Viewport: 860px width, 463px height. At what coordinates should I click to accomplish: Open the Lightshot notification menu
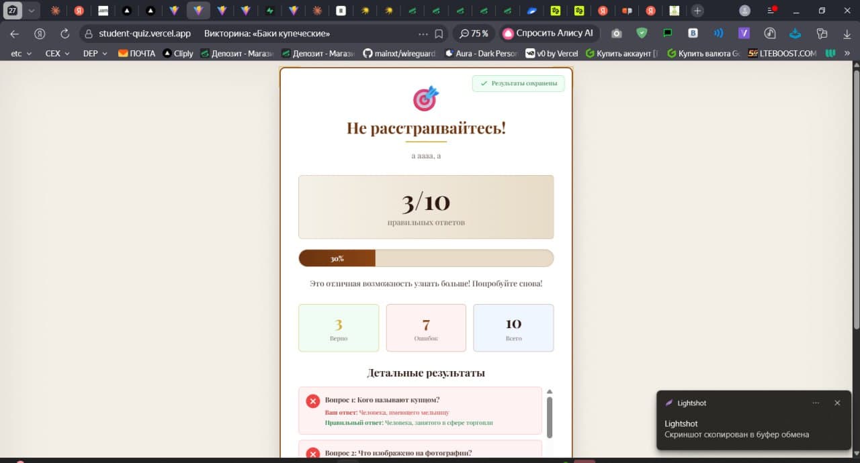pos(816,403)
